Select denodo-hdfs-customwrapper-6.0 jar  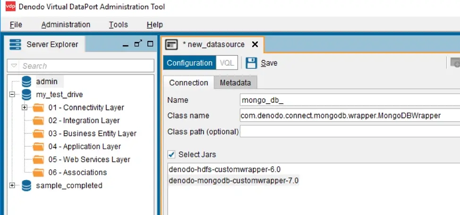tap(225, 169)
